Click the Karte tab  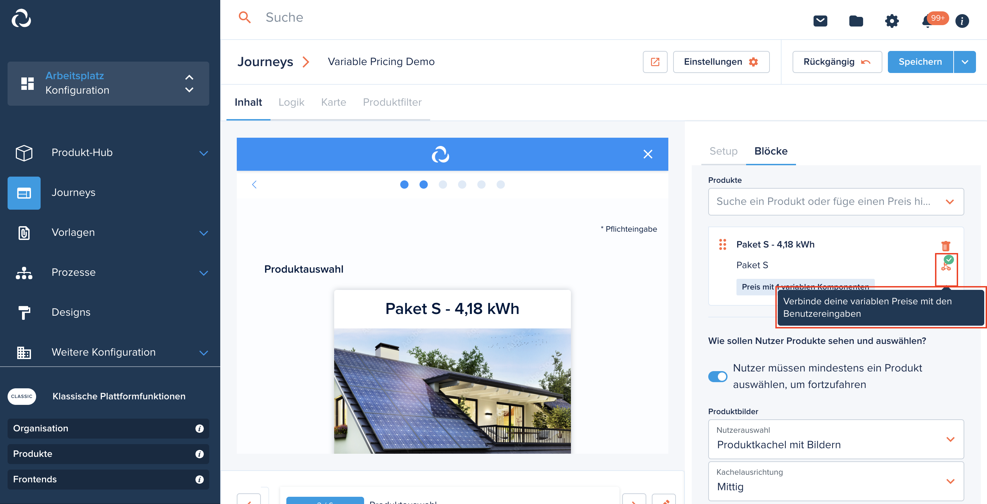[333, 102]
